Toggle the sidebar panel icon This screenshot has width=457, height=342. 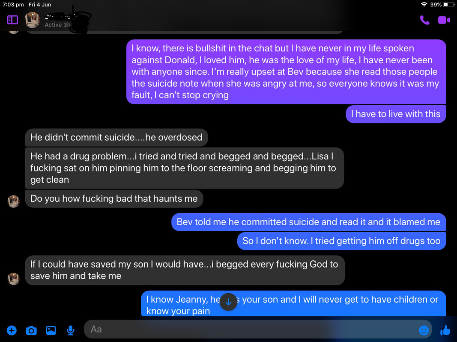[x=12, y=20]
